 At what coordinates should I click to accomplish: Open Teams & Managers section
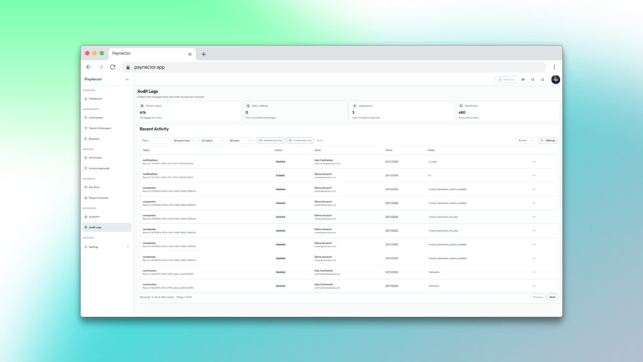pyautogui.click(x=86, y=128)
